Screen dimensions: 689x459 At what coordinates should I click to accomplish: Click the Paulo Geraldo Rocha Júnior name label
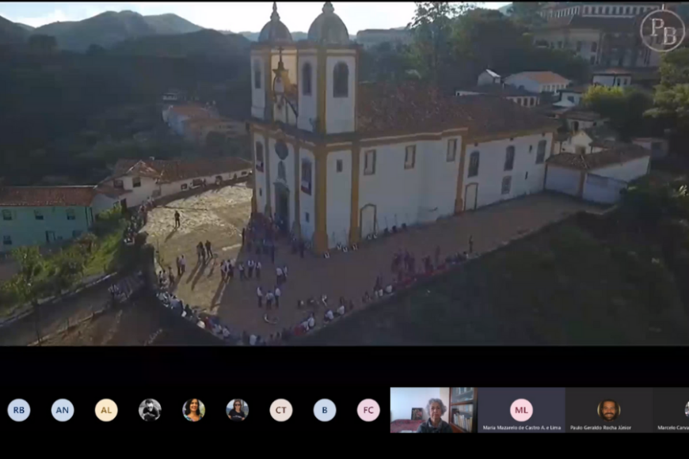click(601, 427)
